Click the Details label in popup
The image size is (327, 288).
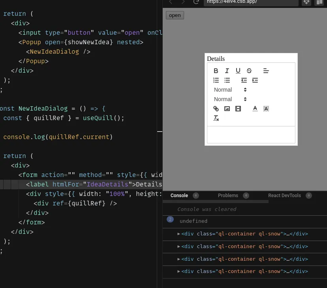pos(216,58)
